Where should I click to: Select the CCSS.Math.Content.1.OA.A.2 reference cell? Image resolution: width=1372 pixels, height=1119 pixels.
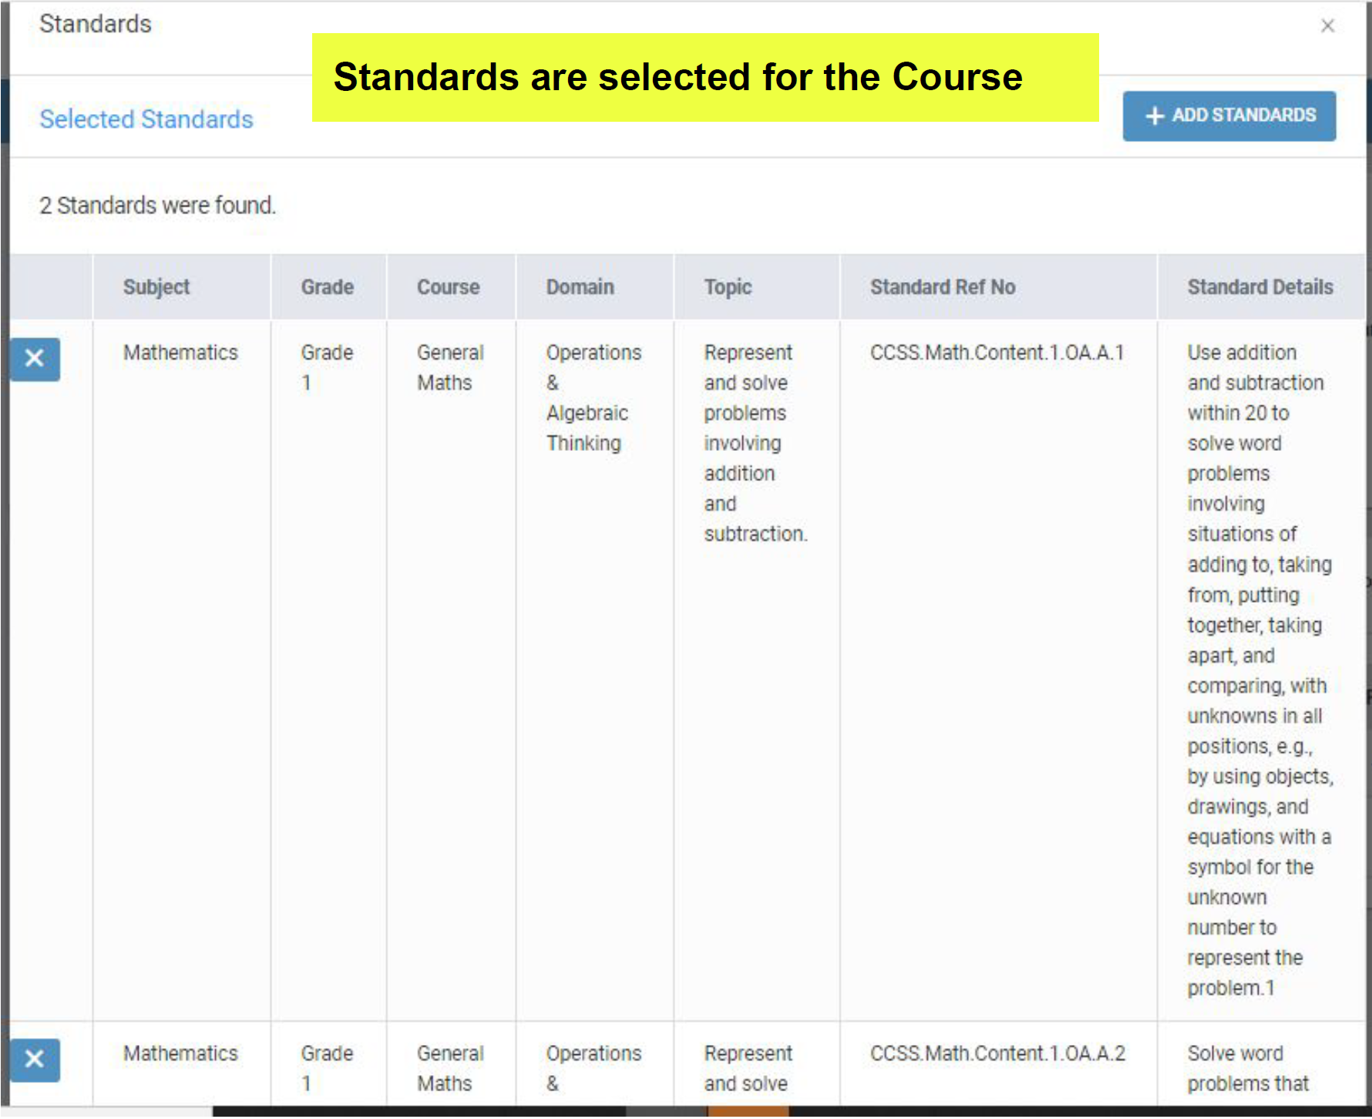point(997,1053)
